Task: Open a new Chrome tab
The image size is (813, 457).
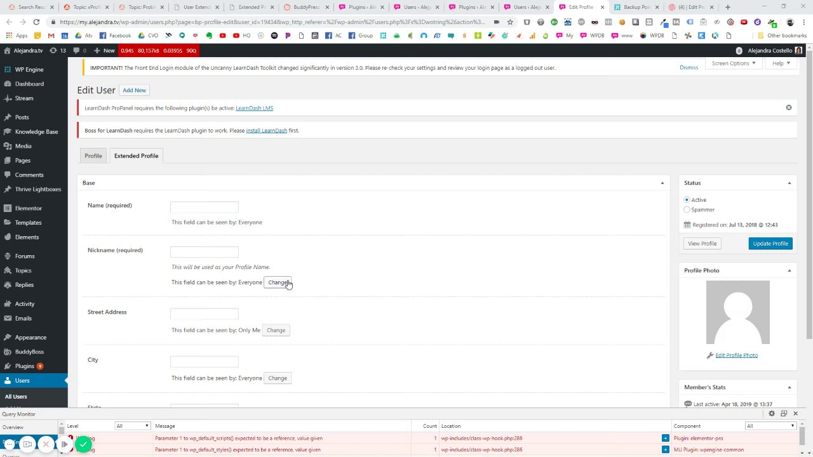Action: pos(728,7)
